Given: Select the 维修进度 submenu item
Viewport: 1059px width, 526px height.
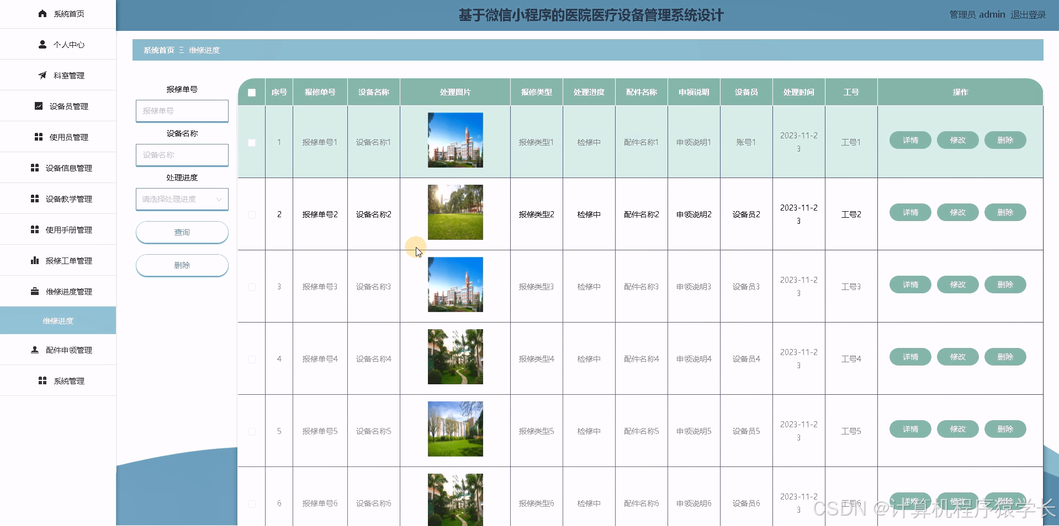Looking at the screenshot, I should (58, 321).
